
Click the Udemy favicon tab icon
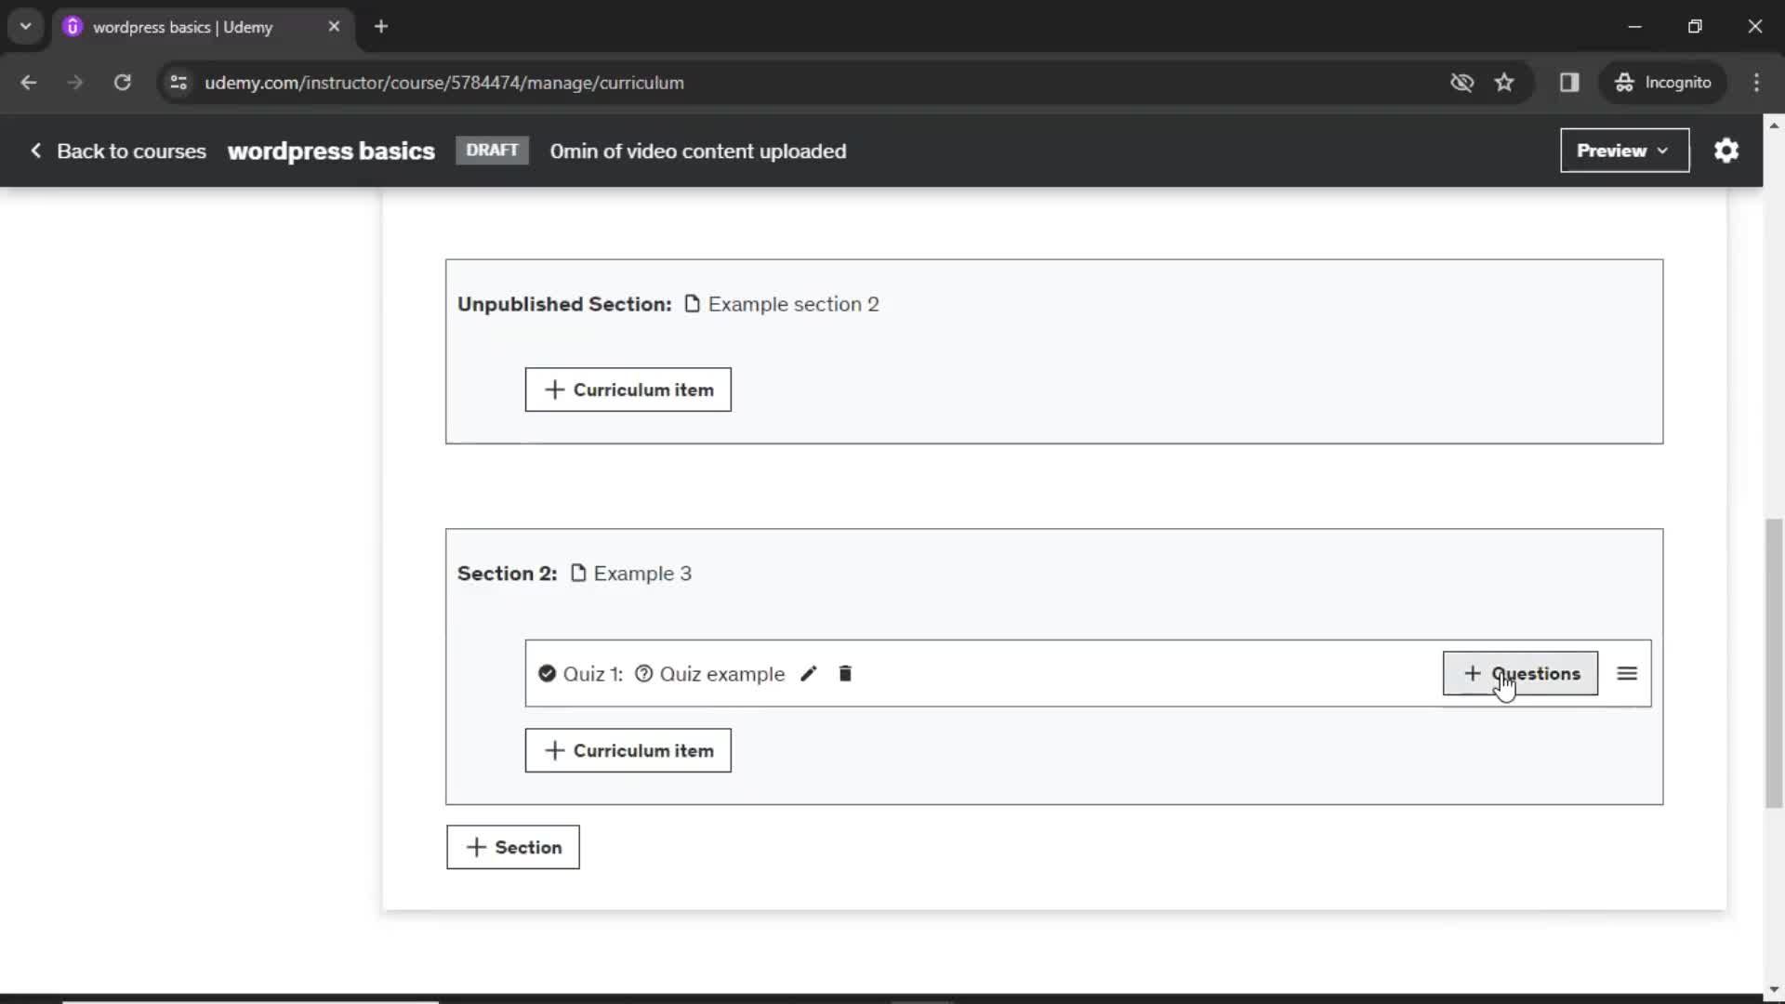[x=73, y=27]
